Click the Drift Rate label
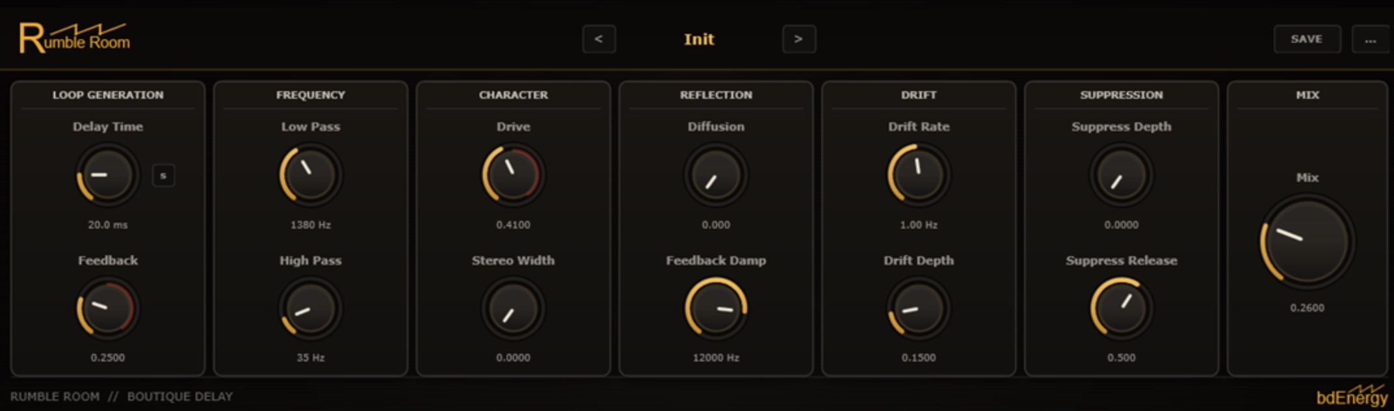This screenshot has width=1394, height=411. coord(919,127)
